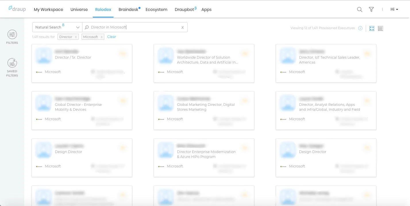Viewport: 410px width, 206px height.
Task: Star the Global Marketing Director card
Action: pyautogui.click(x=245, y=101)
